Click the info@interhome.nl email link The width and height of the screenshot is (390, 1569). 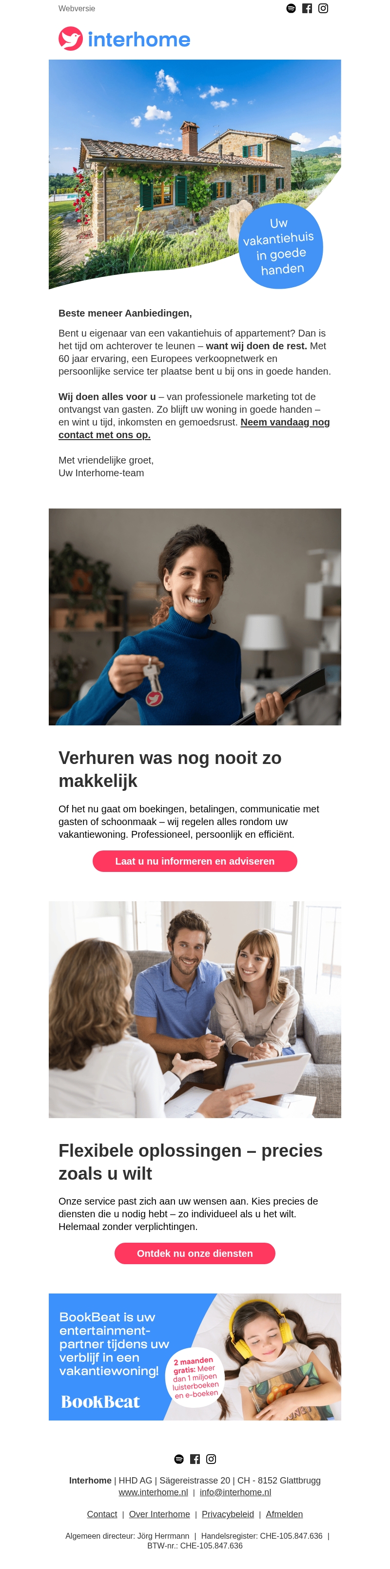[x=235, y=1492]
